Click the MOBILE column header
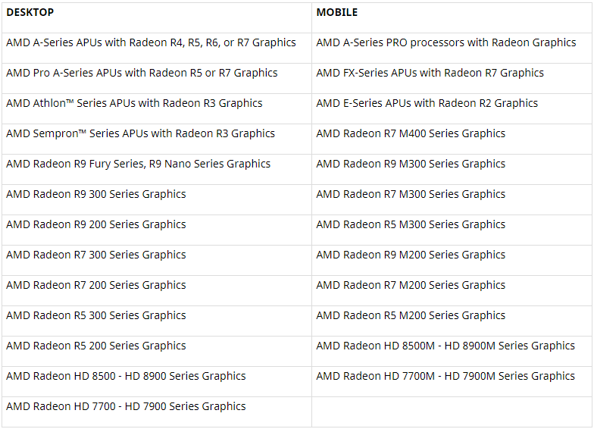 (x=336, y=13)
